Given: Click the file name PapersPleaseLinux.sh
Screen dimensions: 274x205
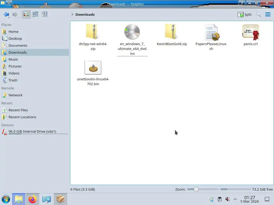Looking at the screenshot, I should click(x=211, y=46).
